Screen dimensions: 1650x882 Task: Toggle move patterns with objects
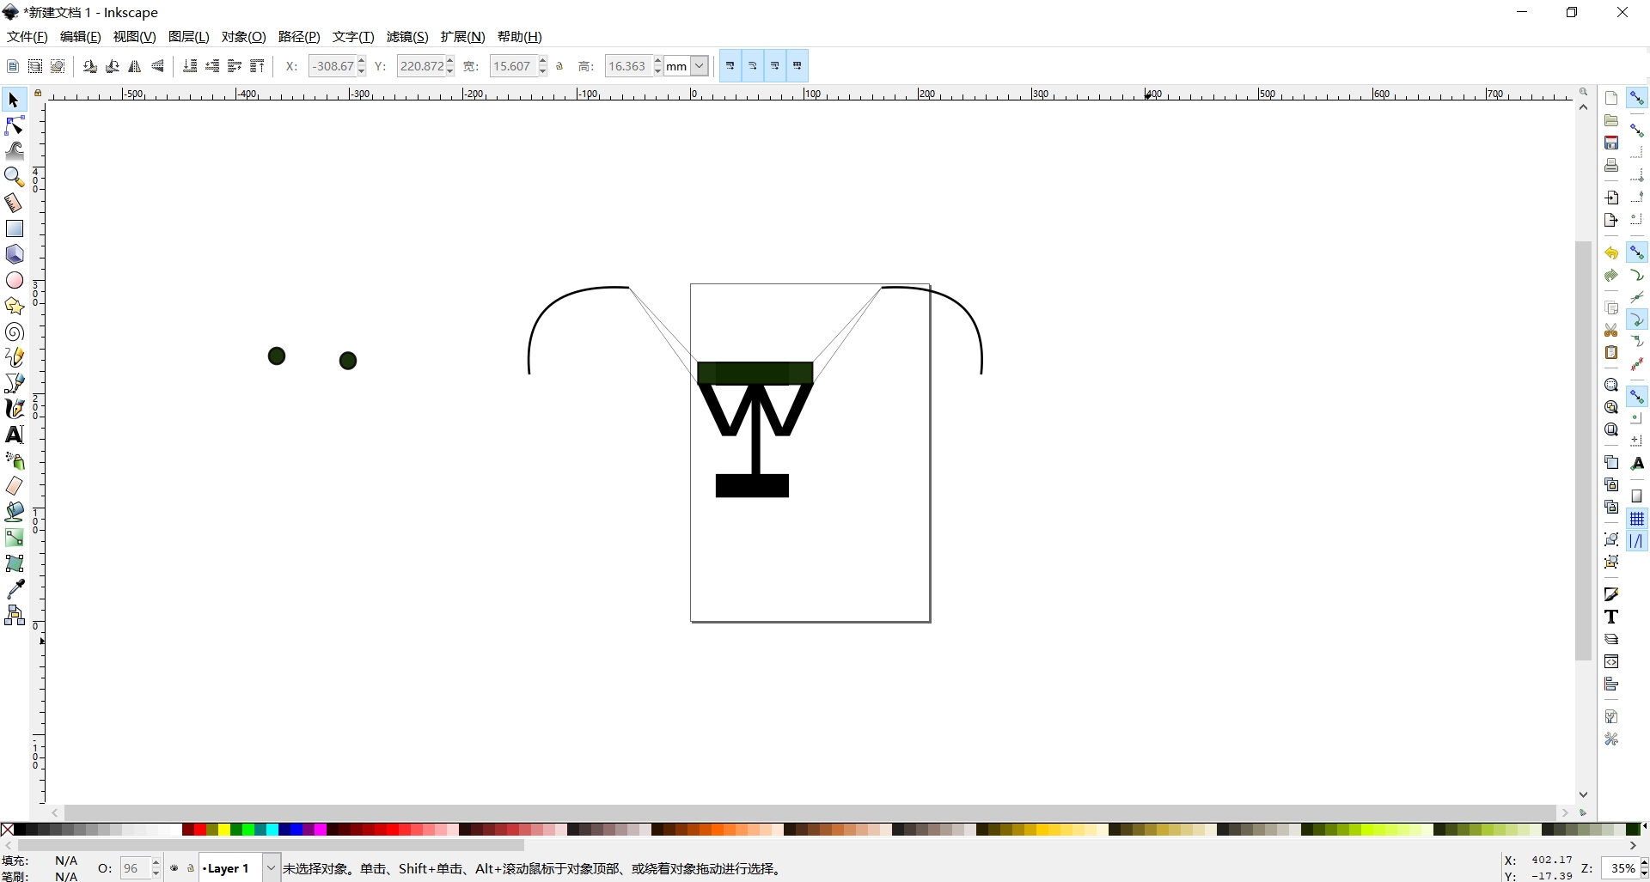point(797,66)
